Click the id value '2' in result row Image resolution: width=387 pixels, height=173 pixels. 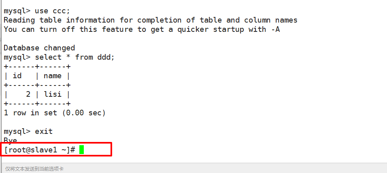coord(28,94)
